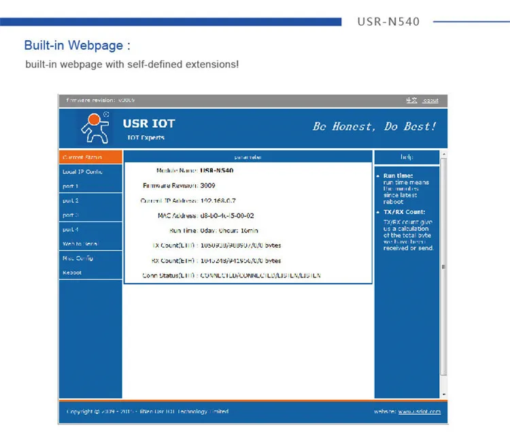The image size is (510, 444).
Task: Select port 1 in the sidebar
Action: pyautogui.click(x=90, y=186)
